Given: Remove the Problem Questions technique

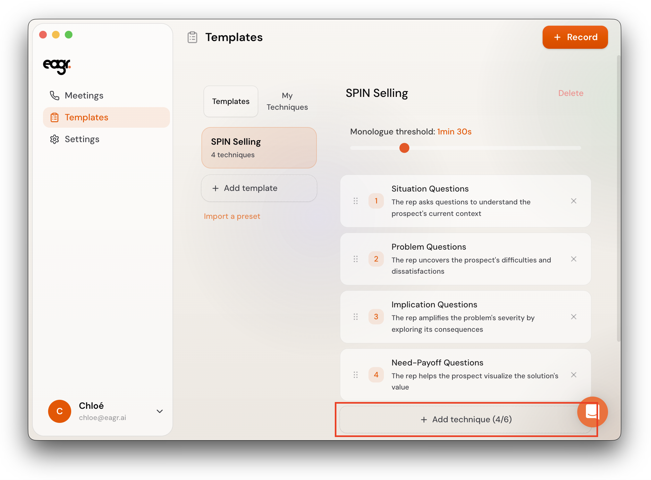Looking at the screenshot, I should point(574,259).
